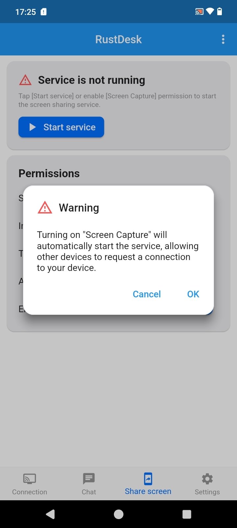Tap the Start service button
The height and width of the screenshot is (528, 237).
tap(61, 127)
